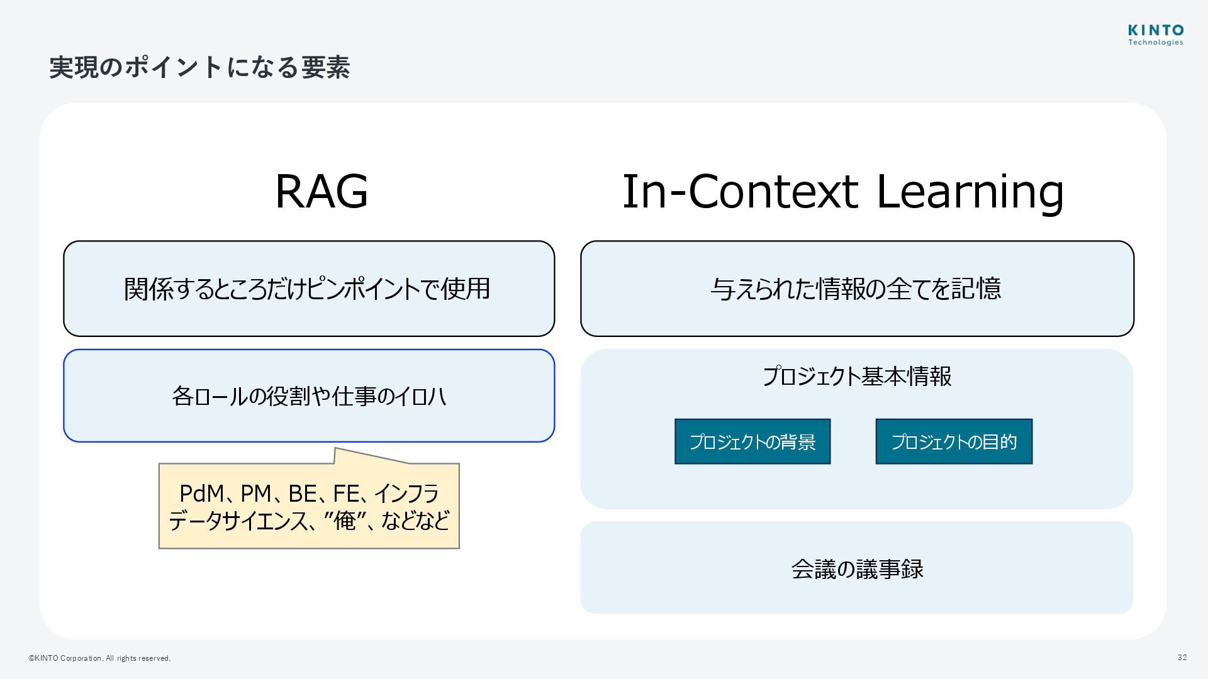Select the box 関係するところだけピンポイントで使用
The width and height of the screenshot is (1208, 679).
309,289
